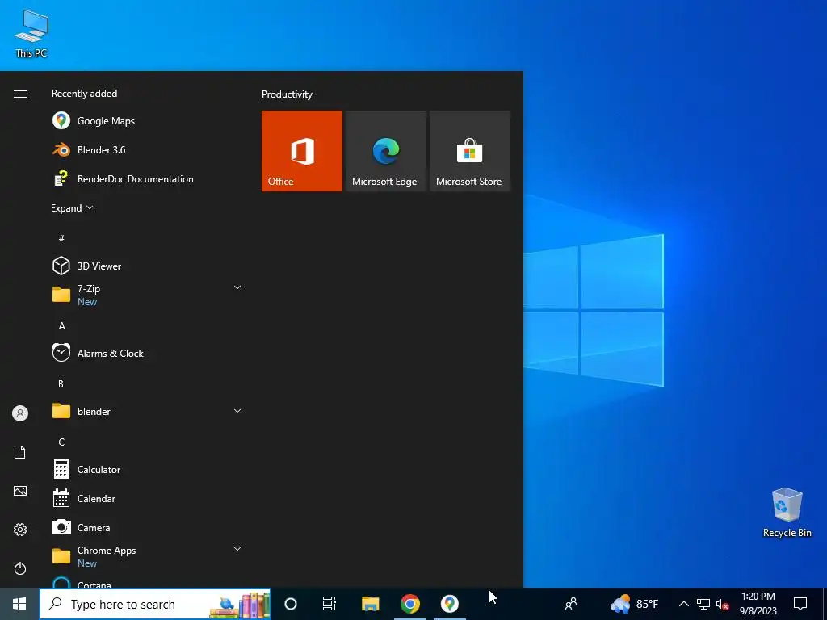
Task: Show hidden icons in system tray
Action: pyautogui.click(x=683, y=604)
